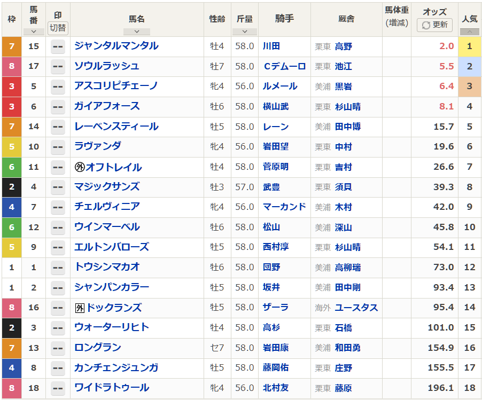This screenshot has height=400, width=482.
Task: Expand the sort dropdown under 馬番
Action: tap(34, 32)
